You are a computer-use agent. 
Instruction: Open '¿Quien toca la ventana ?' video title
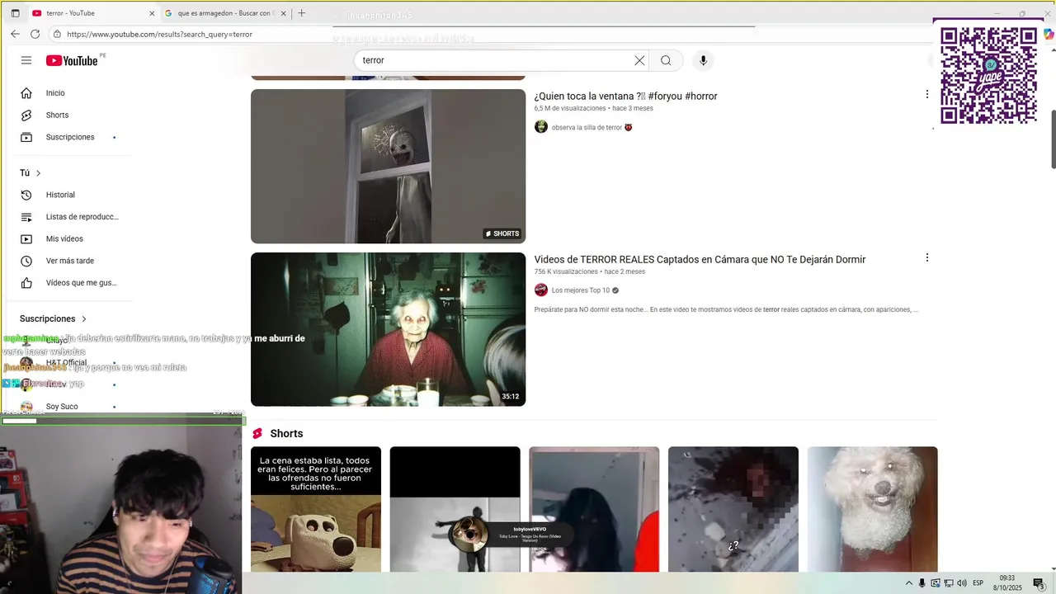click(x=625, y=96)
